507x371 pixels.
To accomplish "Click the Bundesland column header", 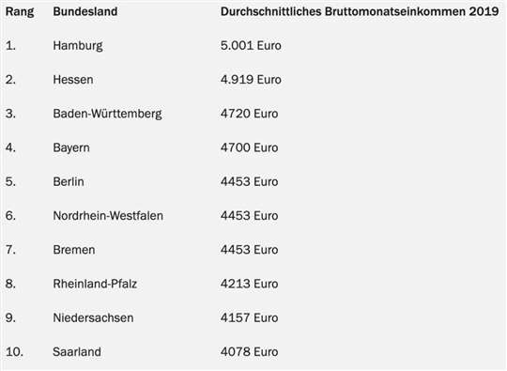I will 85,11.
